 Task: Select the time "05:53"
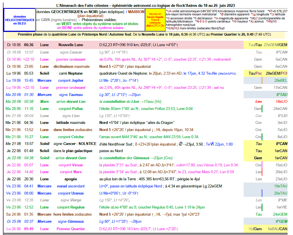tap(29, 73)
